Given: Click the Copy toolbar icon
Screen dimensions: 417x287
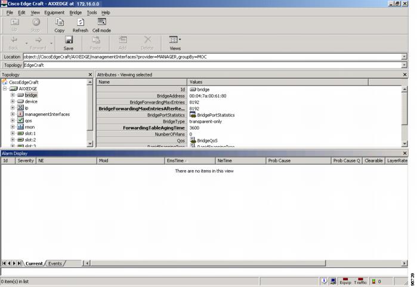Looking at the screenshot, I should (60, 22).
